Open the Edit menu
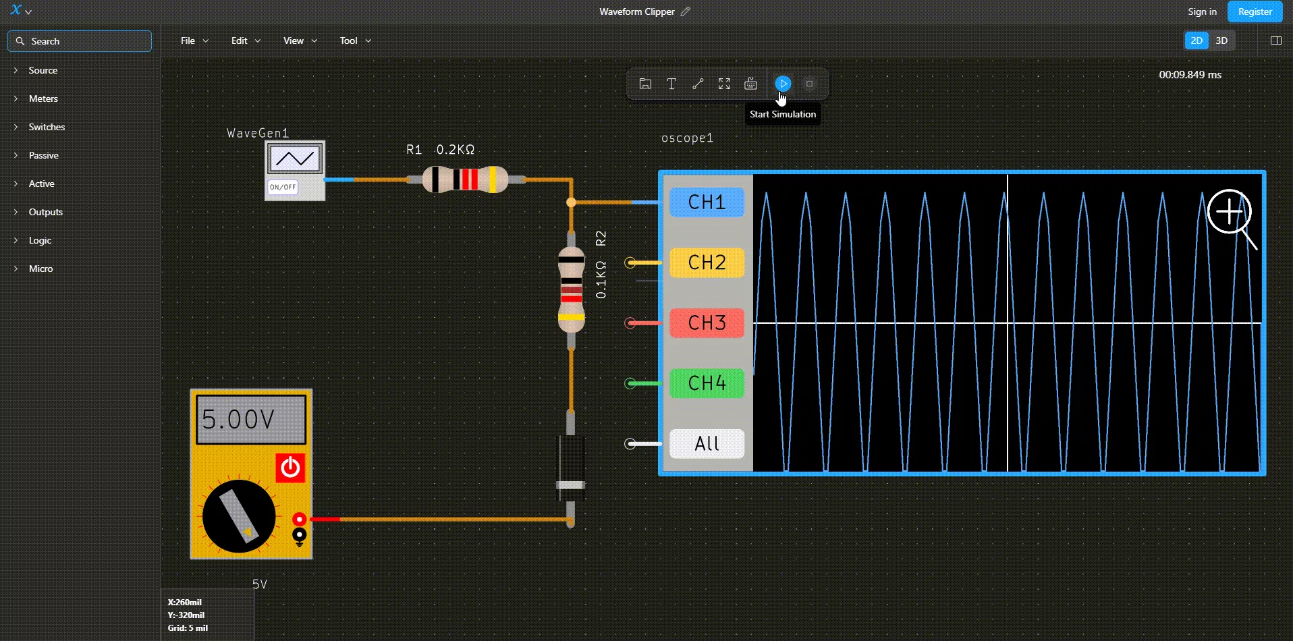This screenshot has width=1293, height=641. (x=246, y=40)
